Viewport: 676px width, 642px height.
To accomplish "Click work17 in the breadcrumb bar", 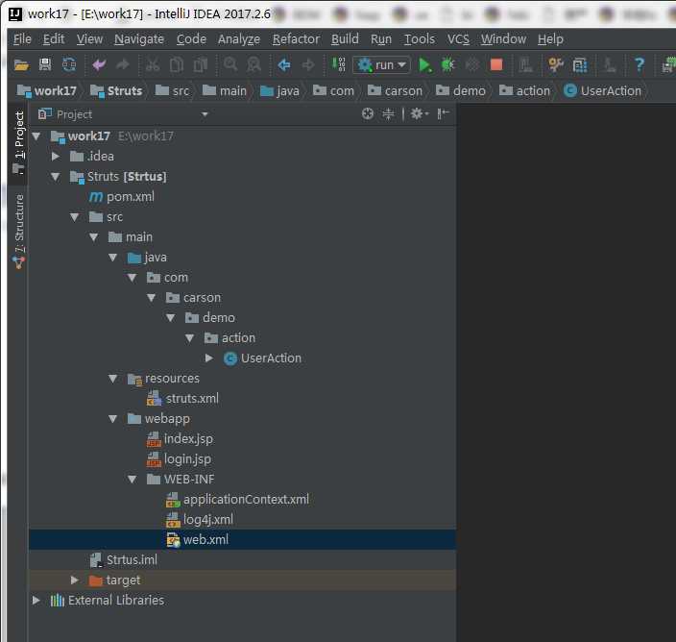I will (x=46, y=90).
